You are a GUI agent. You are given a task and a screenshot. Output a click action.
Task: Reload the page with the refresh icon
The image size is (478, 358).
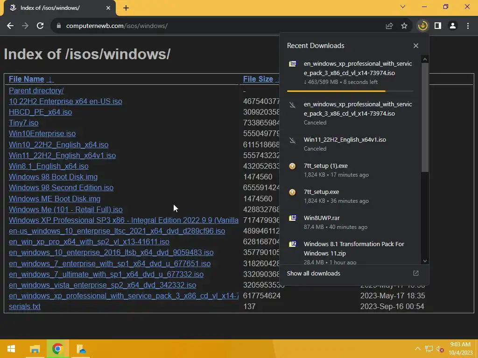[40, 26]
